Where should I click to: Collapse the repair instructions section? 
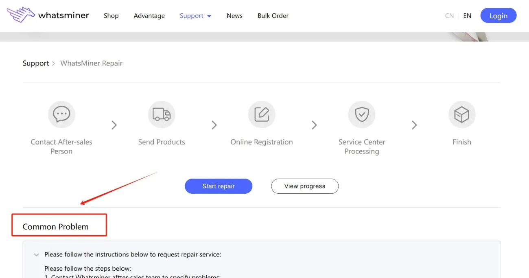pyautogui.click(x=37, y=255)
